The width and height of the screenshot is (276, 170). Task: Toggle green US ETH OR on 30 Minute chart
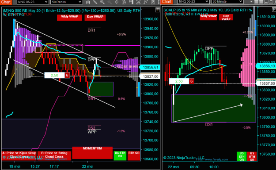click(242, 156)
